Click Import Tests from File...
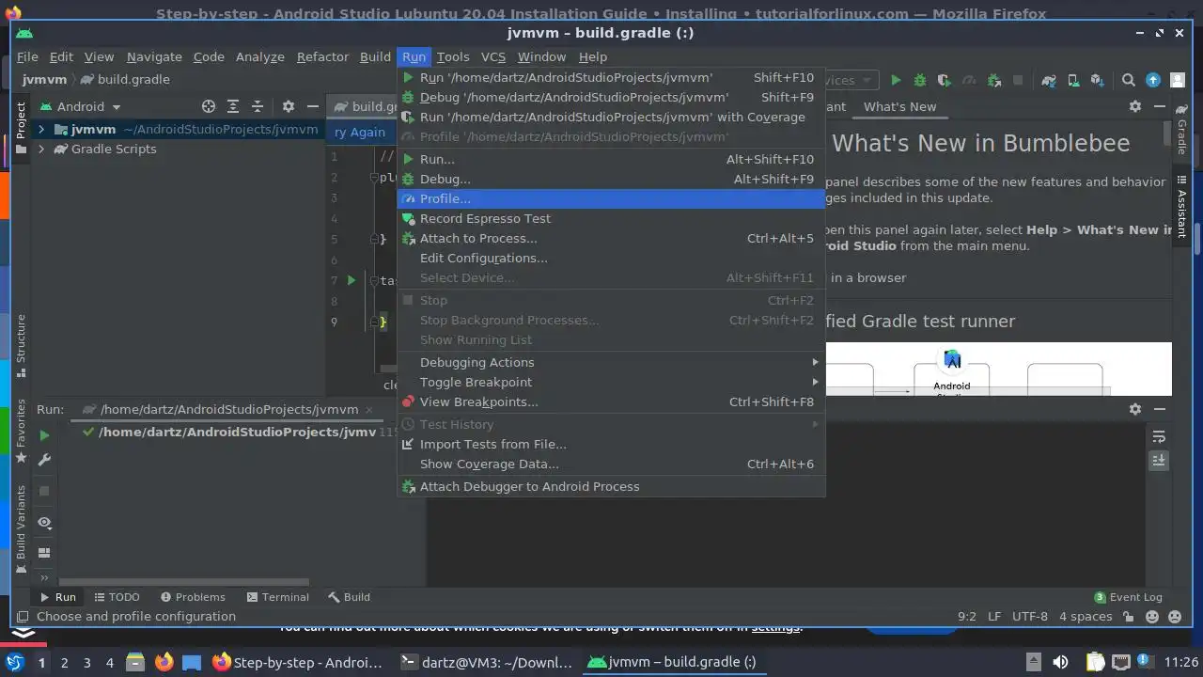Viewport: 1203px width, 677px height. [611, 444]
